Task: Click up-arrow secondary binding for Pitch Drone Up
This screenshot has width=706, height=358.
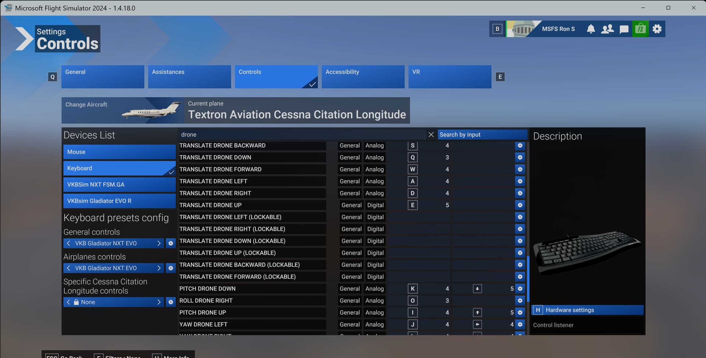Action: tap(477, 312)
